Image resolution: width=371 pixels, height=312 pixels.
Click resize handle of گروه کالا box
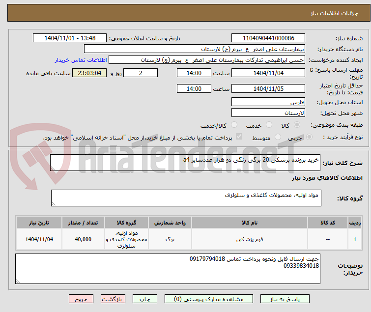point(54,204)
